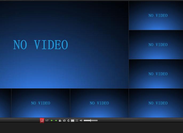Screen dimensions: 183x133
Task: Click the gray rectangle icon in toolbar
Action: 73,120
